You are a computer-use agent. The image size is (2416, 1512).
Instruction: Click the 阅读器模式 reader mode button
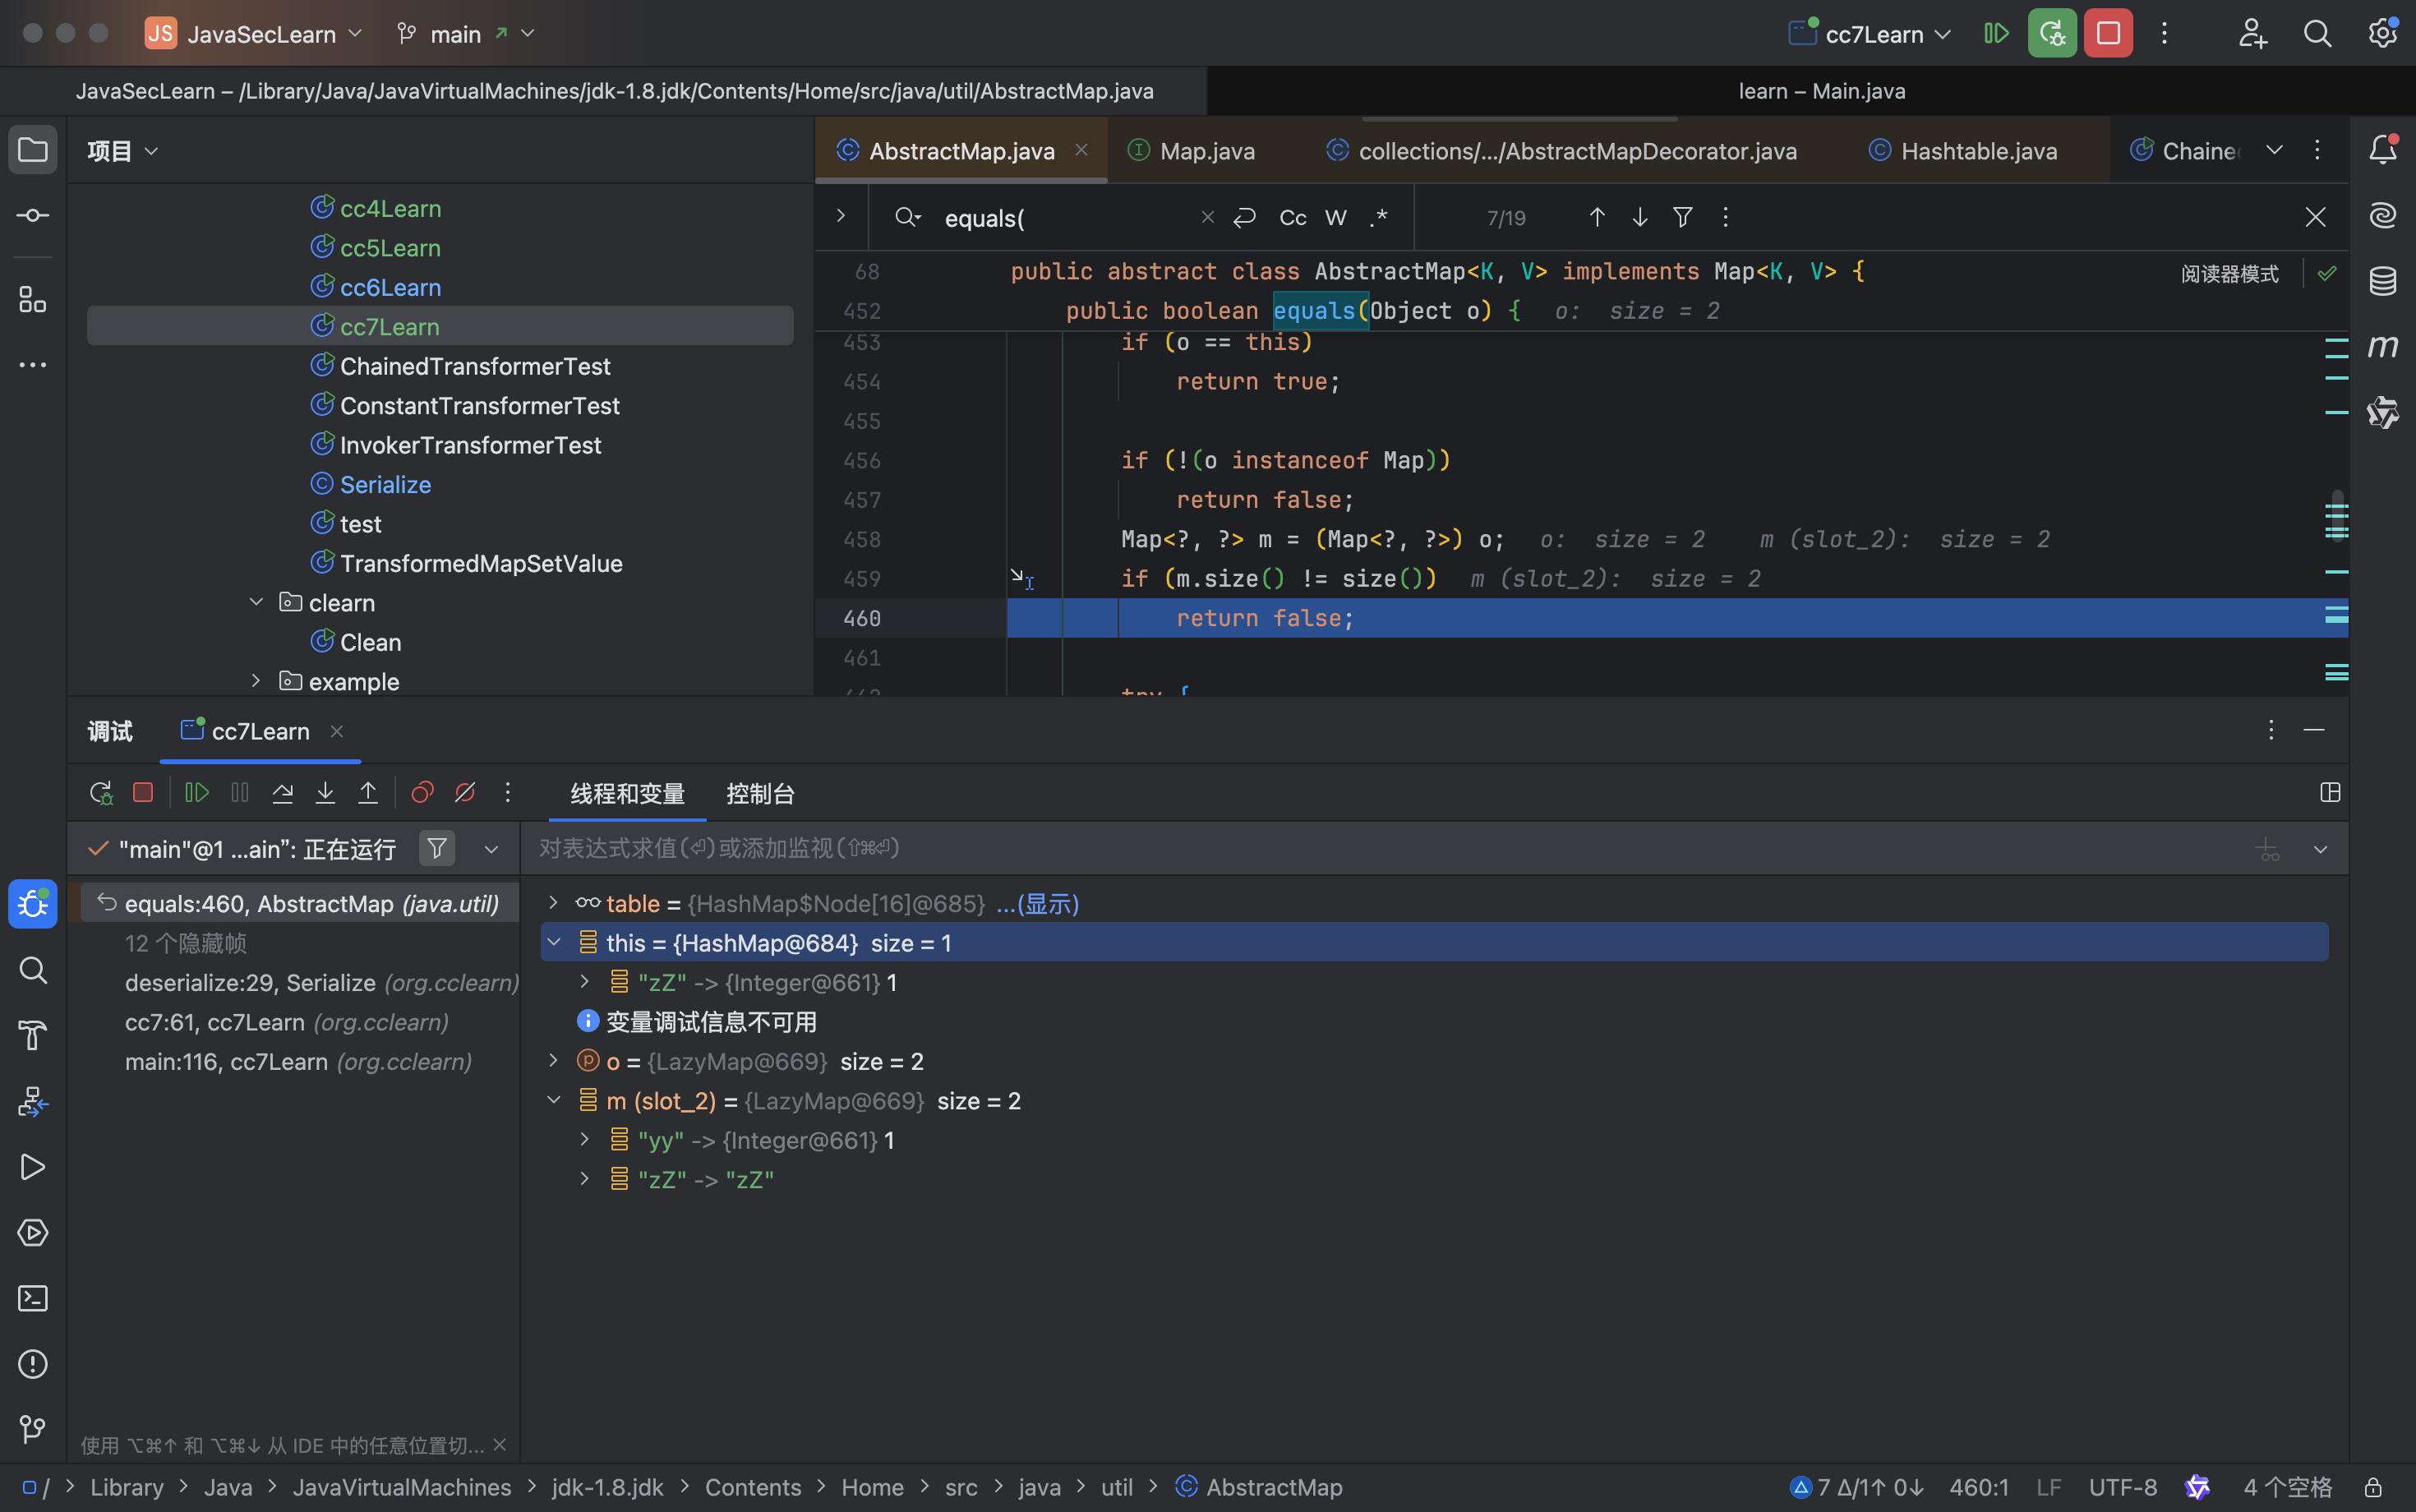[2229, 273]
